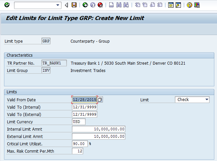This screenshot has height=161, width=217.
Task: Open Help with the question mark icon
Action: (190, 5)
